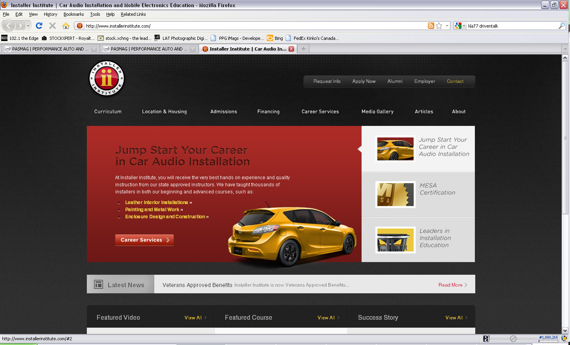Open the Tools menu
The height and width of the screenshot is (345, 570).
tap(95, 14)
